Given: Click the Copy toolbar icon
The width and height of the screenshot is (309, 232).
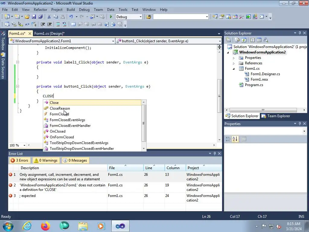Looking at the screenshot, I should click(56, 17).
